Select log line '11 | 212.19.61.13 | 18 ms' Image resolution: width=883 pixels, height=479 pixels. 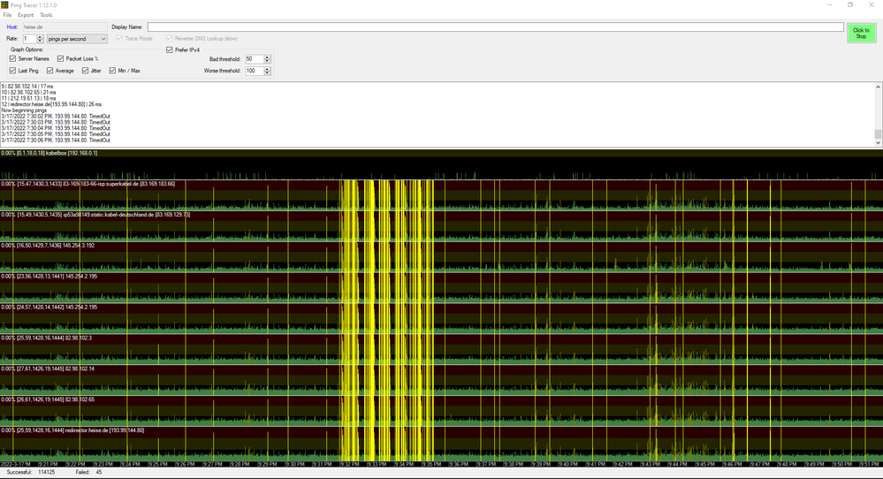28,98
